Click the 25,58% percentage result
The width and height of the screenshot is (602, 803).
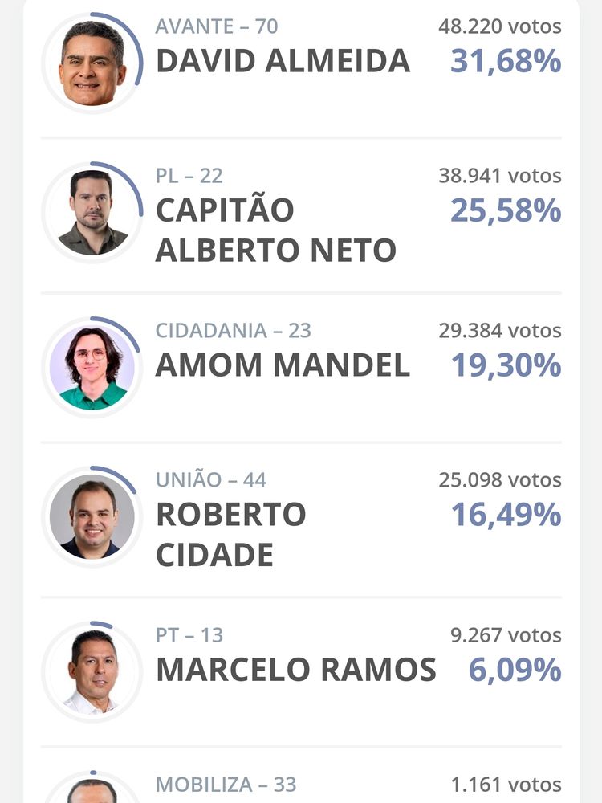(506, 211)
